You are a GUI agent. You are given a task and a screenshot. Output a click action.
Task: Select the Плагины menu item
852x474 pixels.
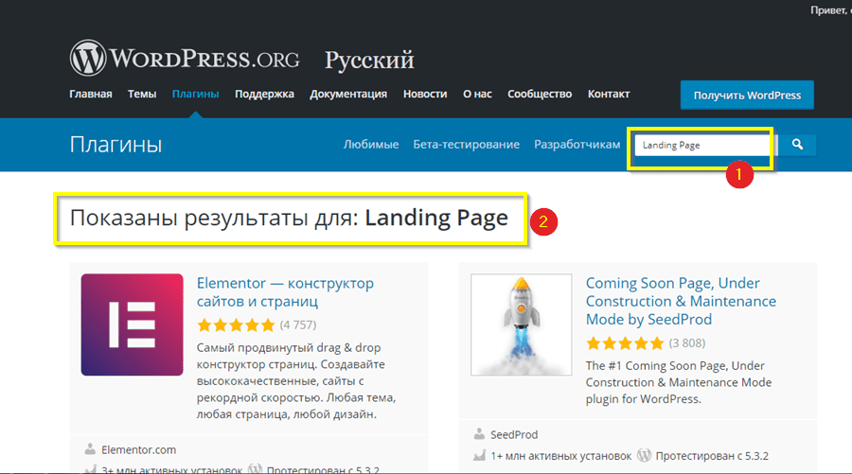(196, 94)
